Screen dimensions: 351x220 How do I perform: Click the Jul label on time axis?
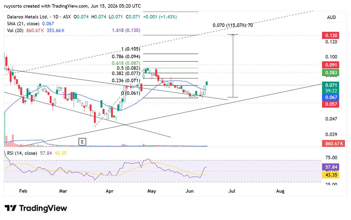pyautogui.click(x=232, y=191)
